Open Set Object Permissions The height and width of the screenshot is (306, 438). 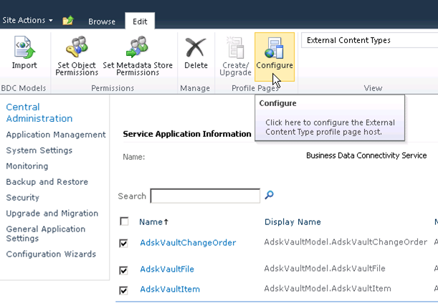pyautogui.click(x=77, y=54)
